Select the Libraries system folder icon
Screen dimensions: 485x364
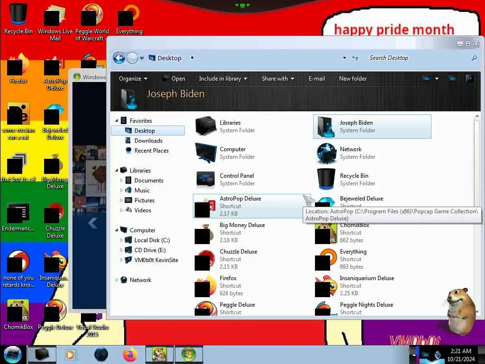(x=206, y=126)
